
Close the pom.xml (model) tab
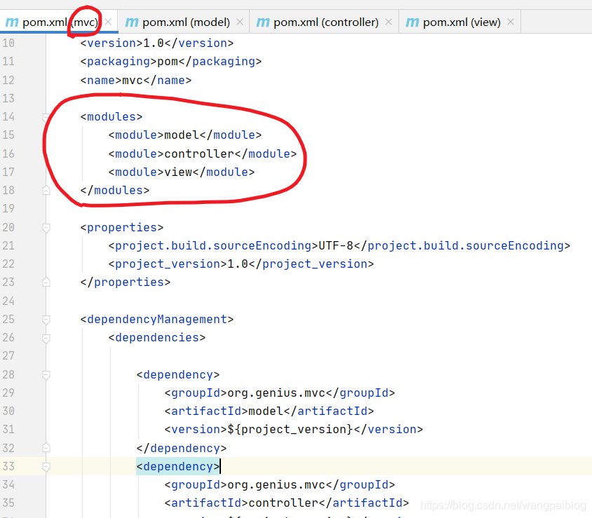[240, 22]
